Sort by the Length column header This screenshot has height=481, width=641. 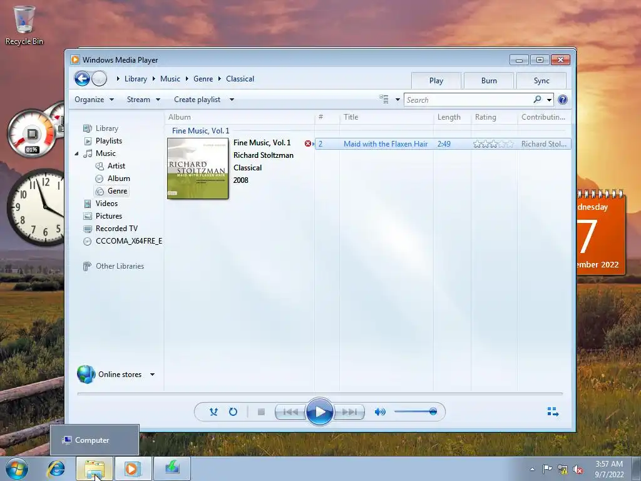click(449, 117)
